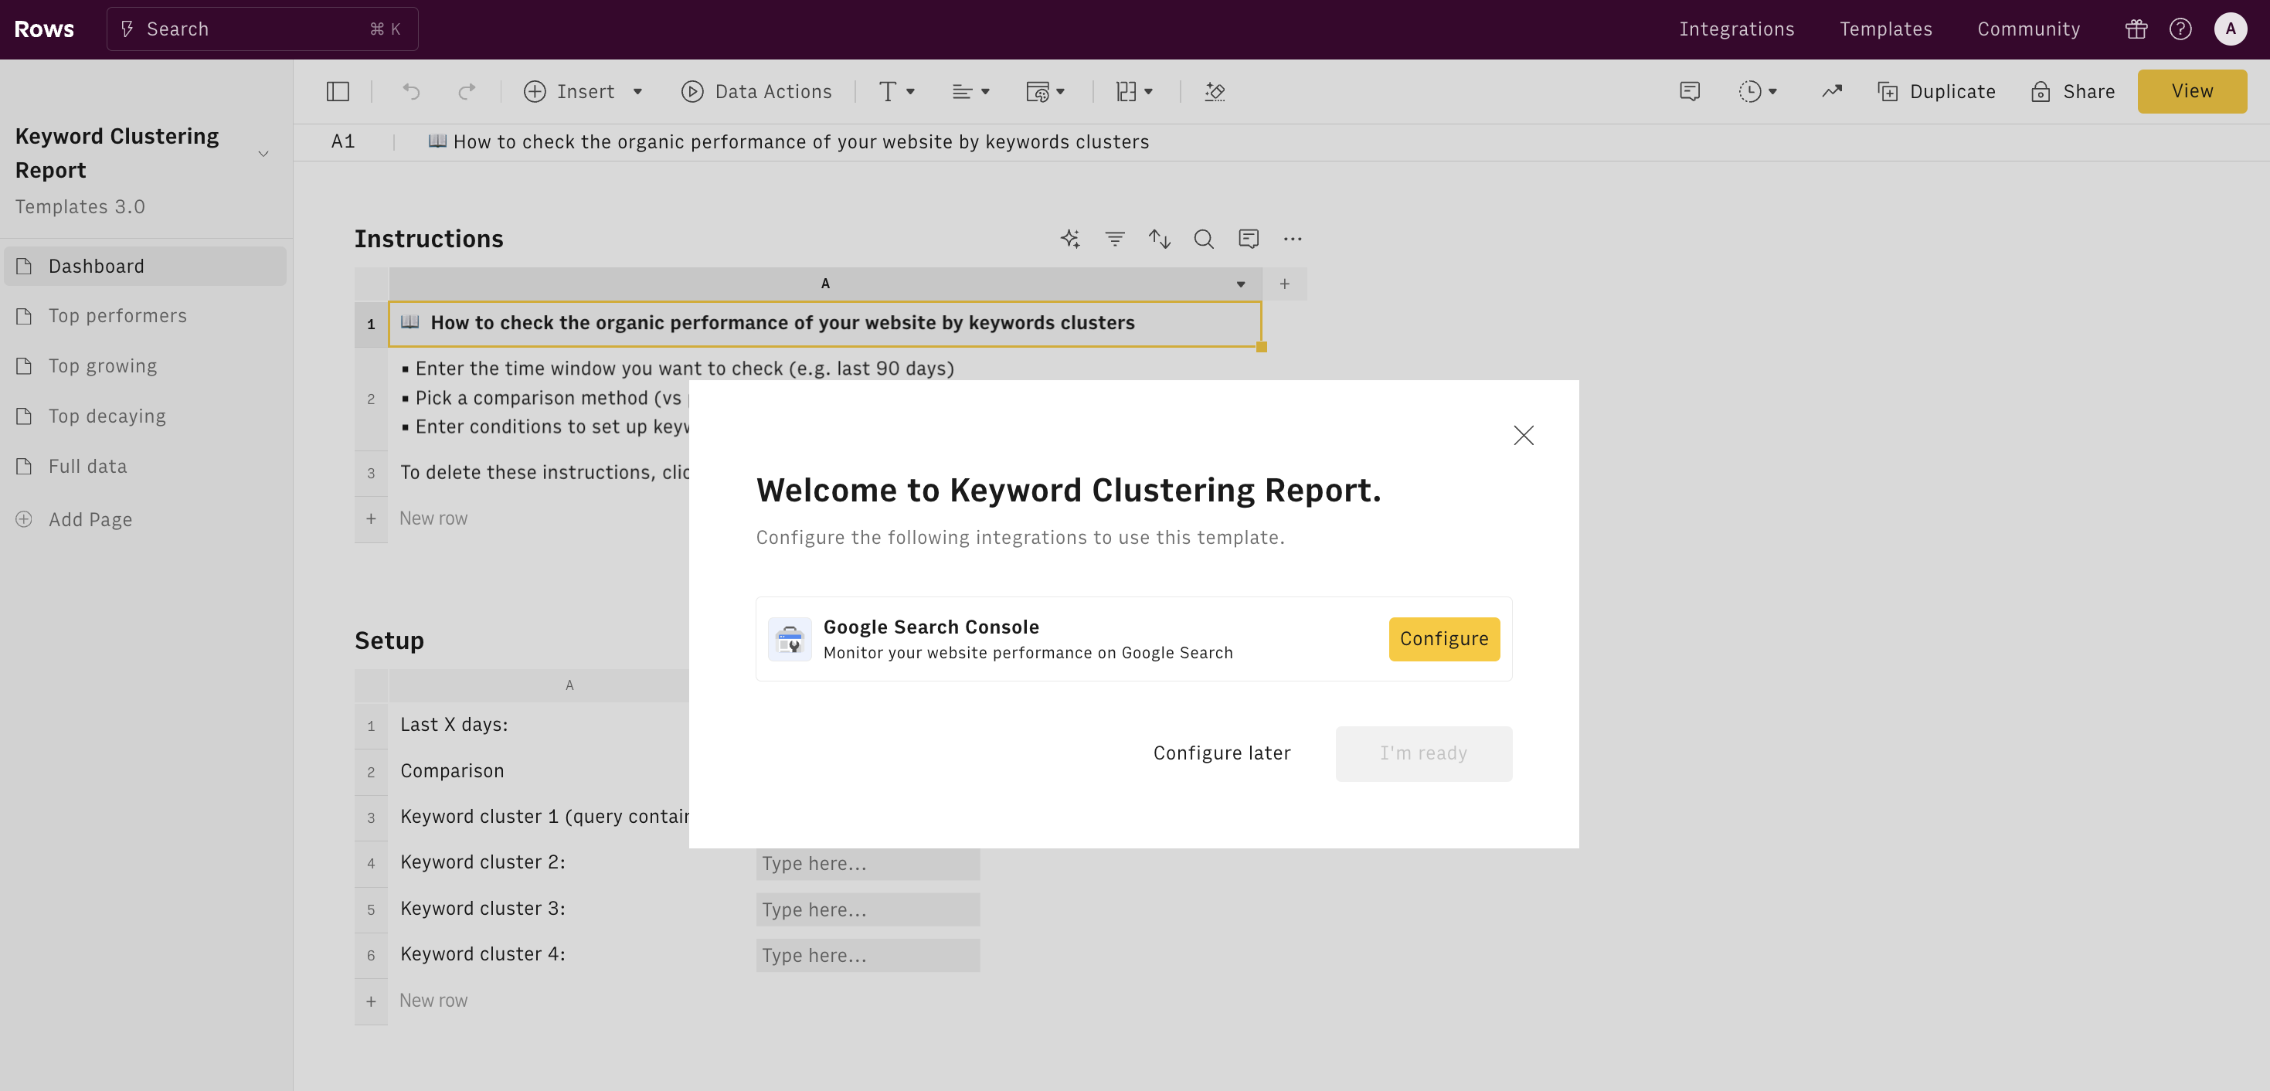Expand the Keyword Clustering Report chevron
Screen dimensions: 2270x1091
263,153
